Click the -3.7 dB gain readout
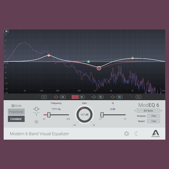Screen dimensions: 169x169 84,115
